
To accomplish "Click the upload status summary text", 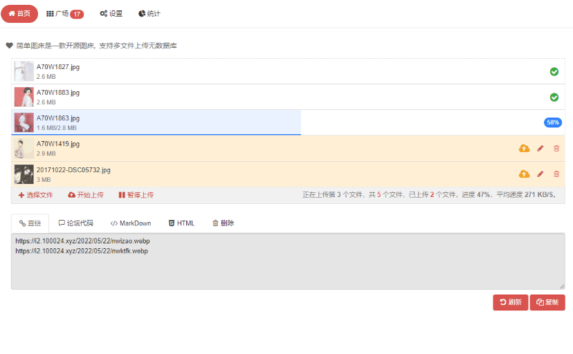I will pos(429,194).
